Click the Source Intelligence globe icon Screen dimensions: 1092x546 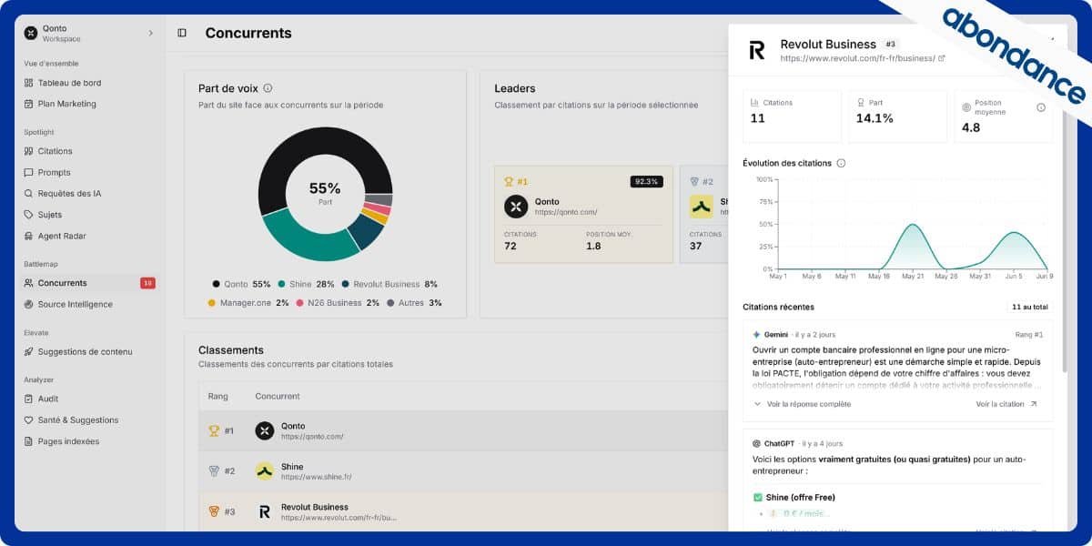click(29, 304)
